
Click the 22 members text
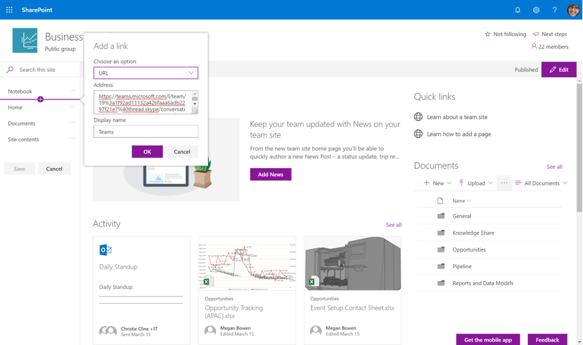click(x=553, y=47)
